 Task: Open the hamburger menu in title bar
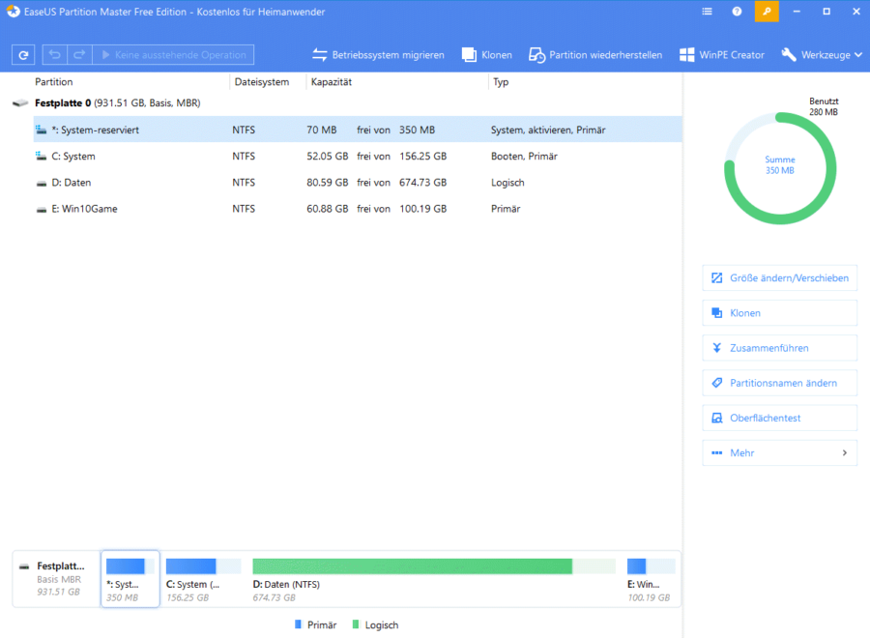tap(708, 11)
